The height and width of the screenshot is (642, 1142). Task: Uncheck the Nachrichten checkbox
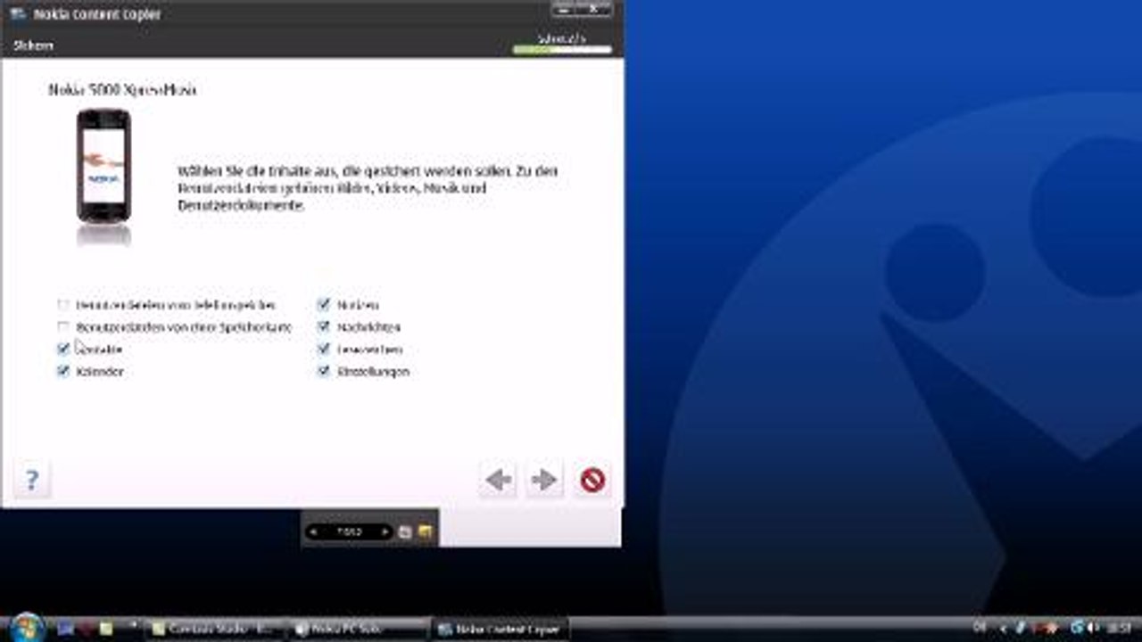324,327
